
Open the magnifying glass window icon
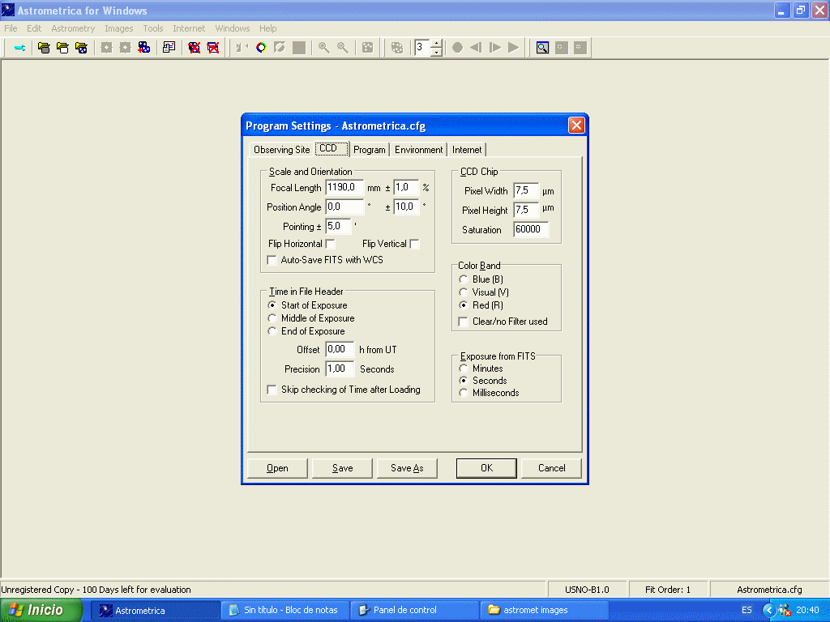pos(542,48)
